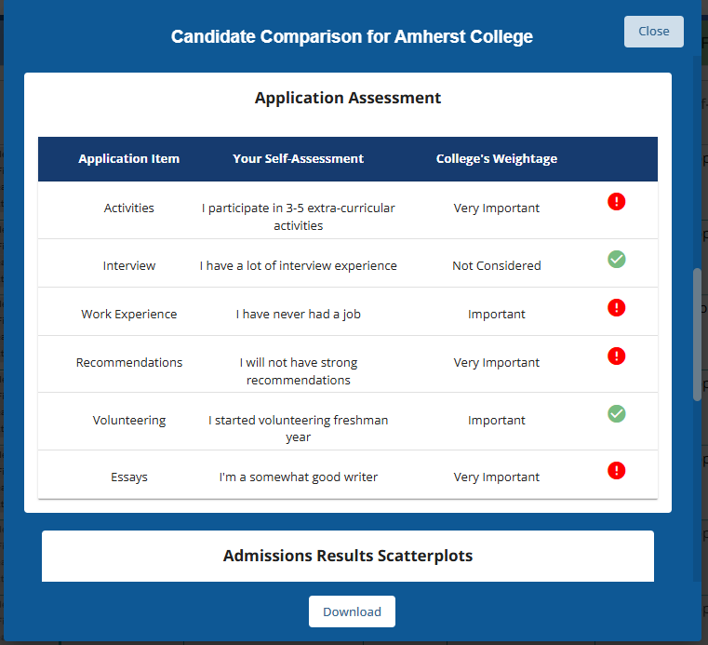Click 'Important' weightage in Work Experience row
The image size is (708, 645).
pyautogui.click(x=496, y=314)
